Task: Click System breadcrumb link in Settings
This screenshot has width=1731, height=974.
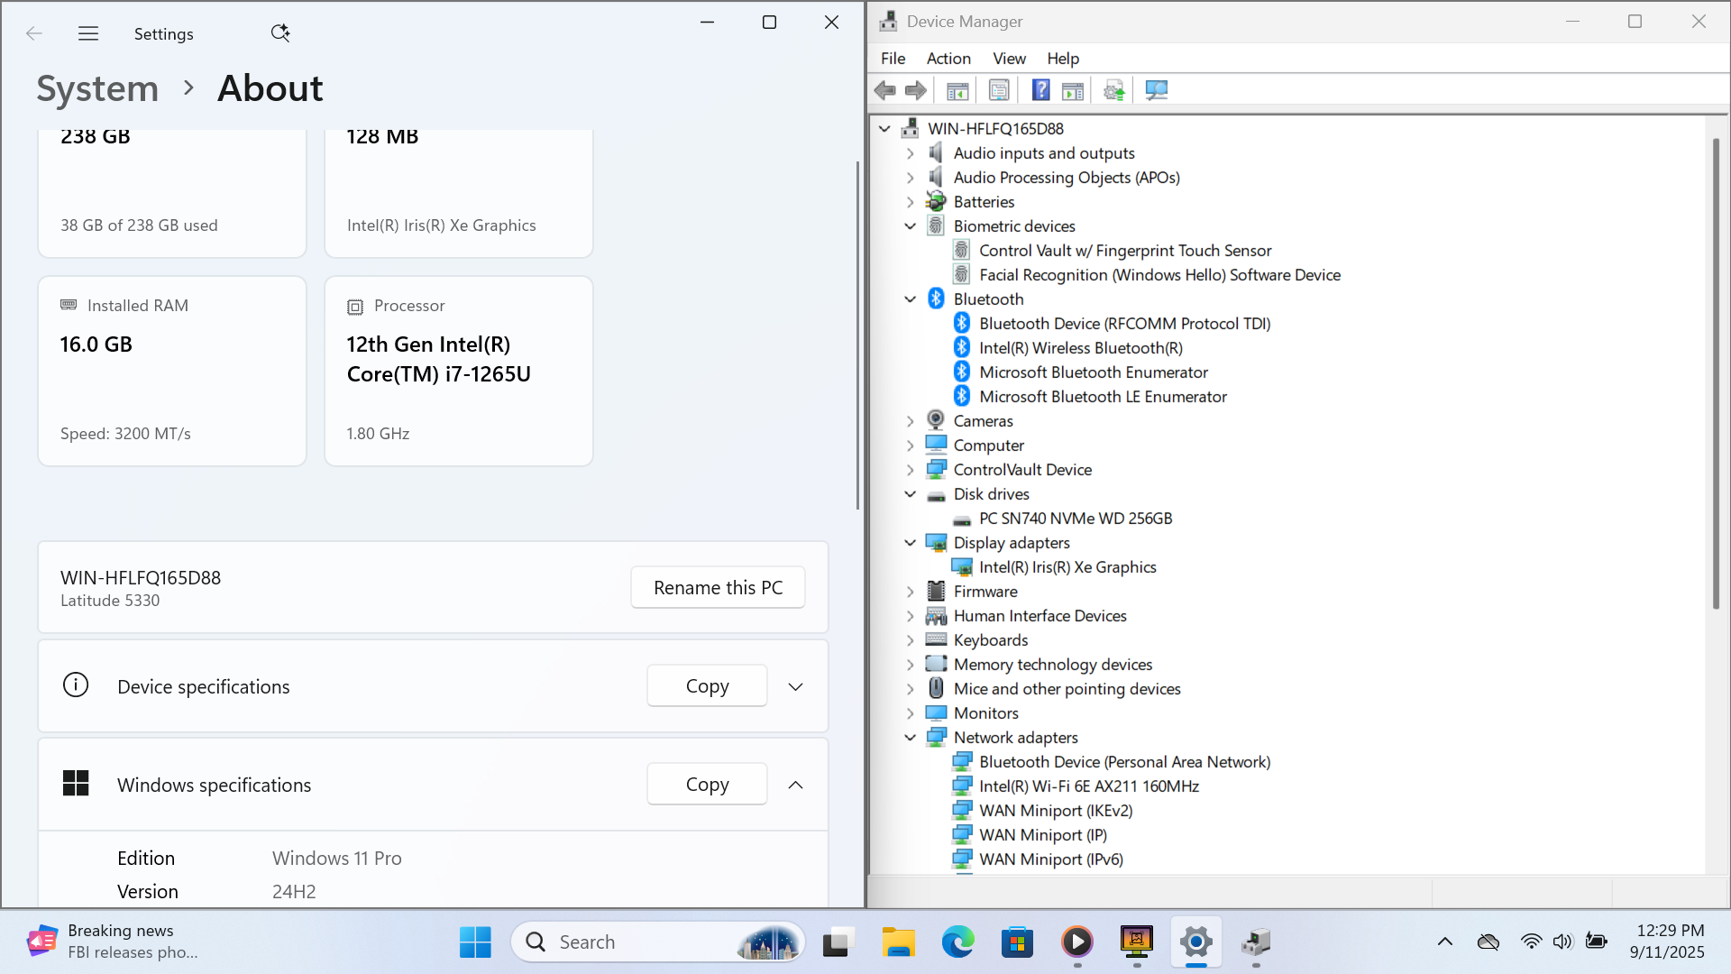Action: pos(97,88)
